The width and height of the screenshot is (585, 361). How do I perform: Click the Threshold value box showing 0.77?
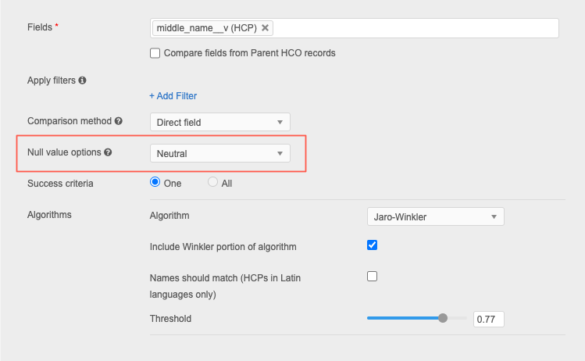click(489, 319)
